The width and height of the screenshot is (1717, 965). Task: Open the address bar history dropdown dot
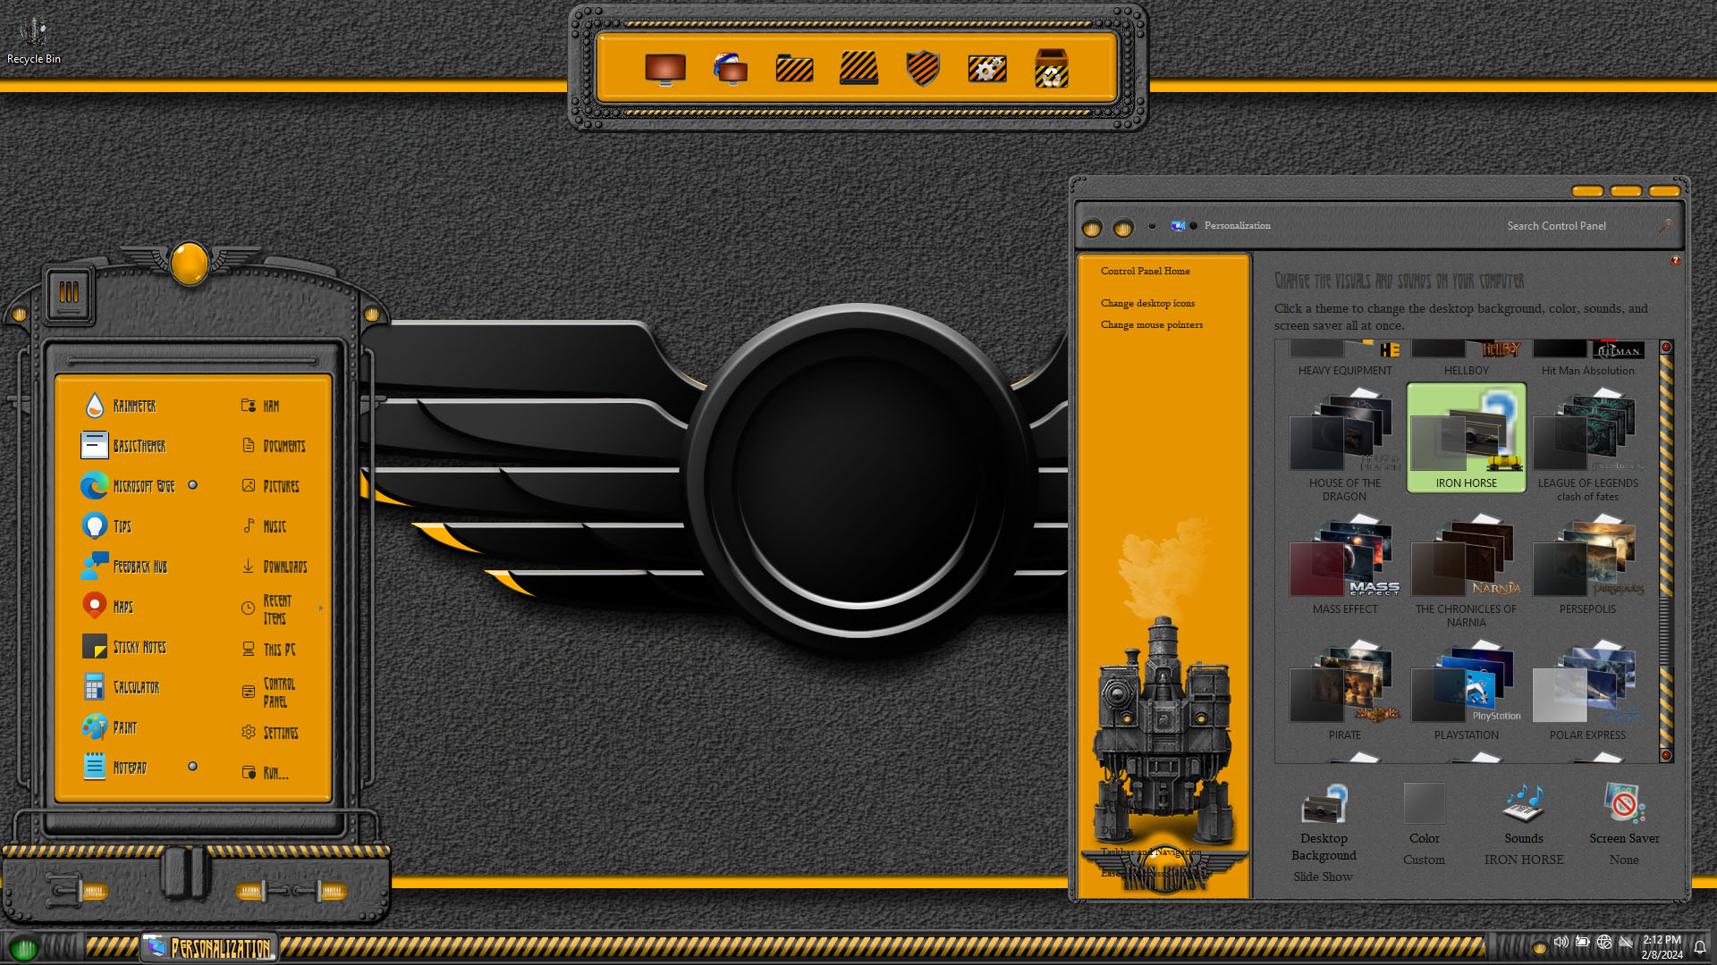(x=1152, y=226)
